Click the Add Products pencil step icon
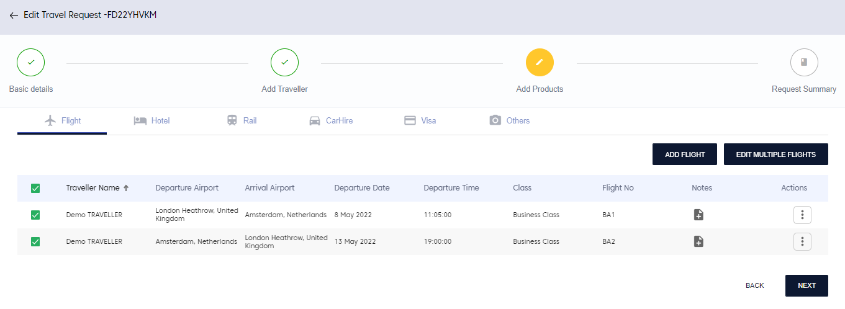The image size is (845, 309). pos(540,62)
